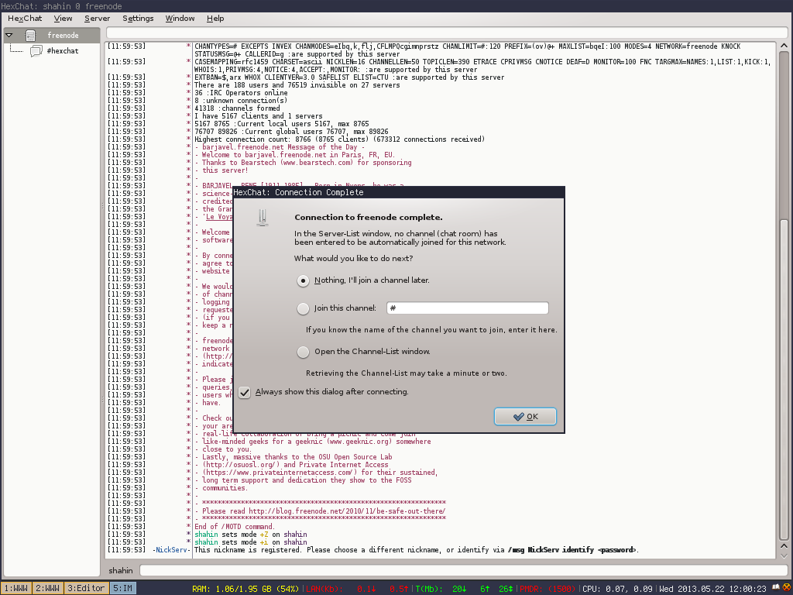Select the 'Join this channel' radio option

point(303,308)
